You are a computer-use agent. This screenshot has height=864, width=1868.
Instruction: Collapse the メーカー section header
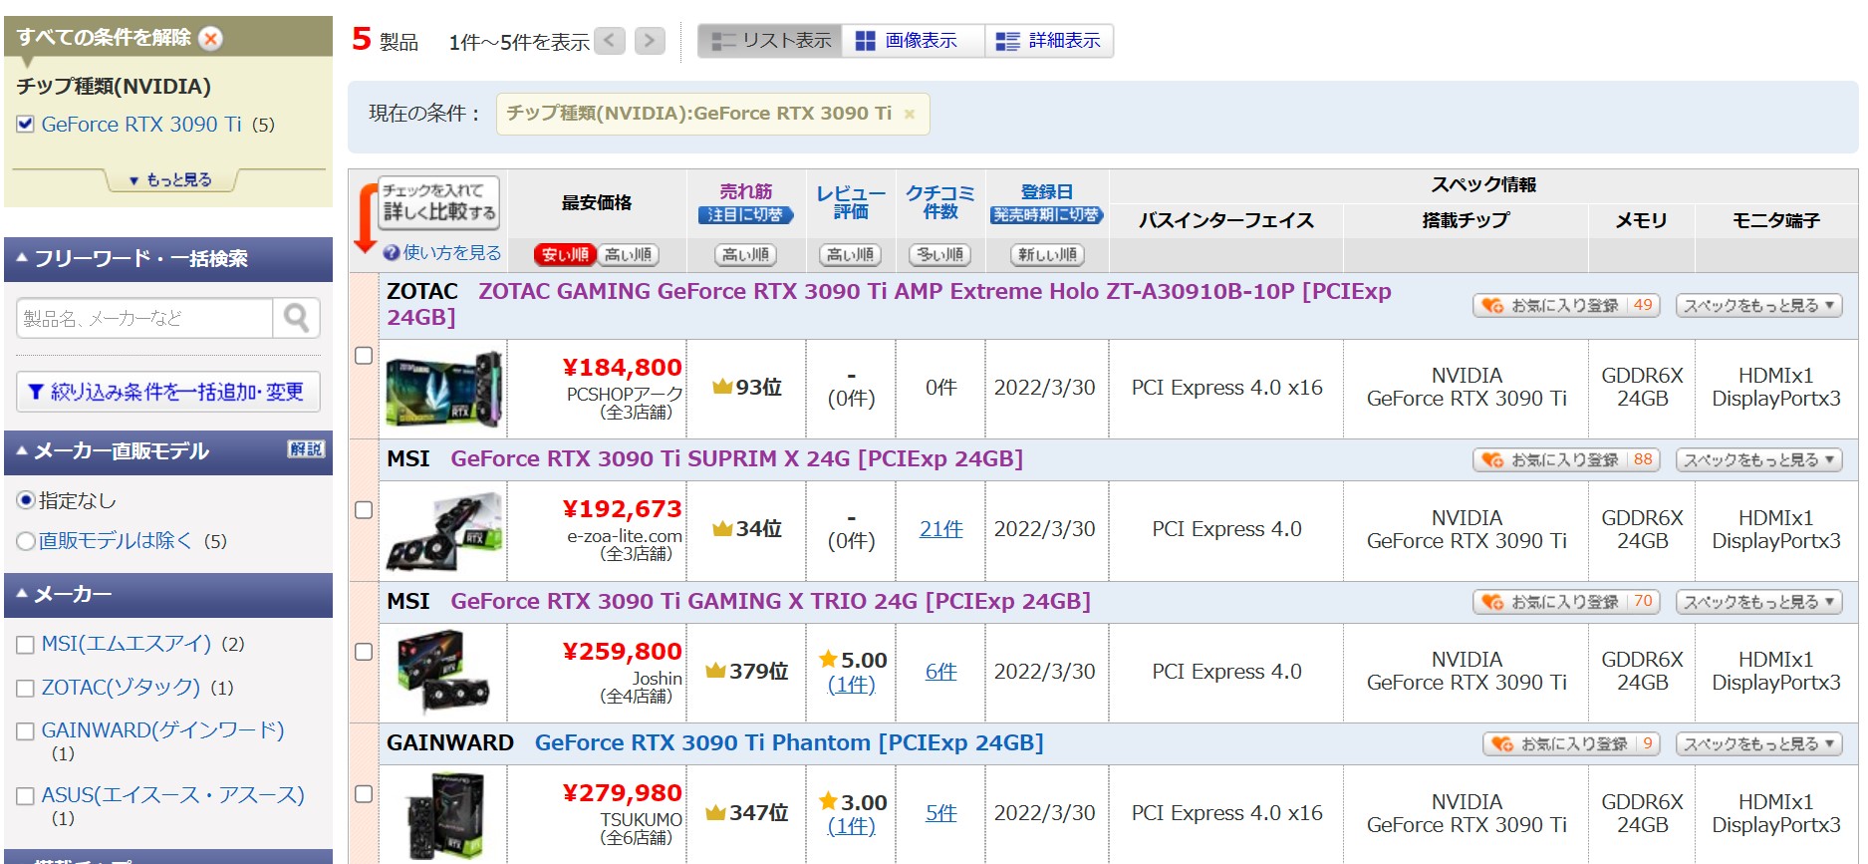(x=168, y=595)
